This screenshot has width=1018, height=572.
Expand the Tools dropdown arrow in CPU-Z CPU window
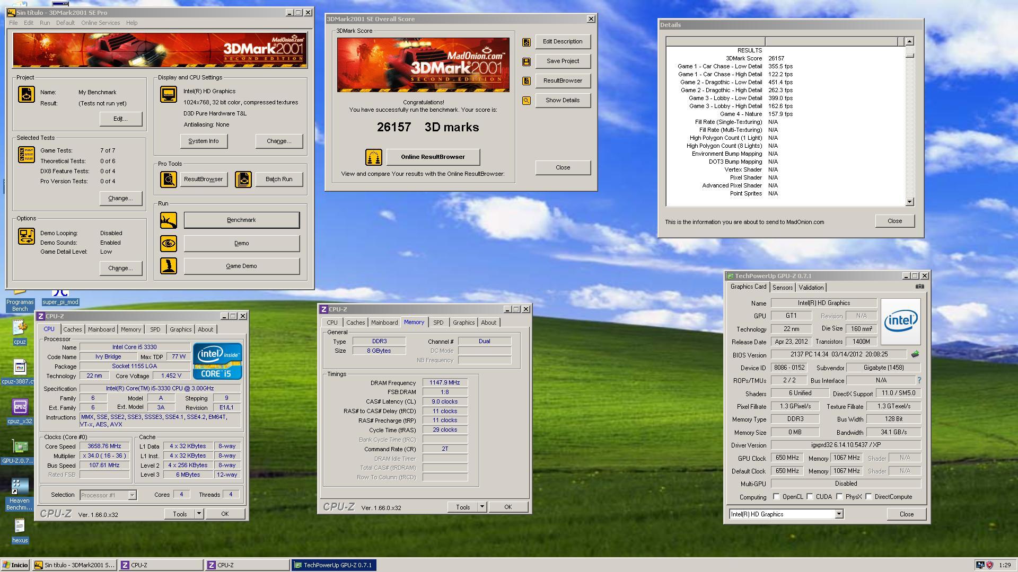click(x=199, y=514)
